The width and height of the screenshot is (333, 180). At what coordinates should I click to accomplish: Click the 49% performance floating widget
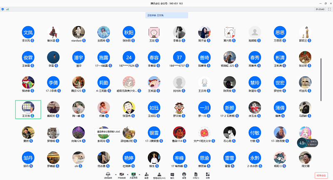coord(303,143)
